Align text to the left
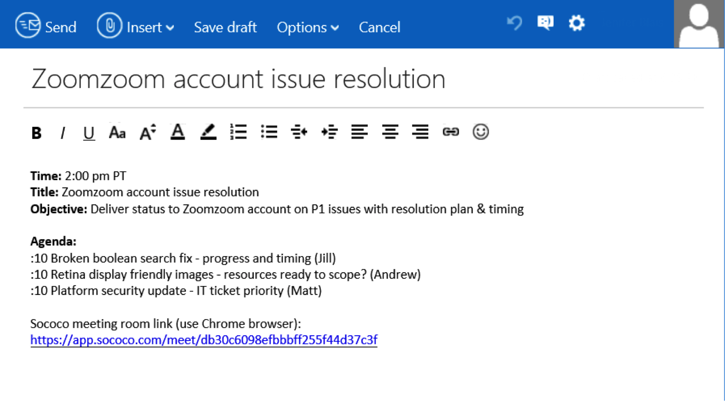This screenshot has height=401, width=725. [x=360, y=132]
